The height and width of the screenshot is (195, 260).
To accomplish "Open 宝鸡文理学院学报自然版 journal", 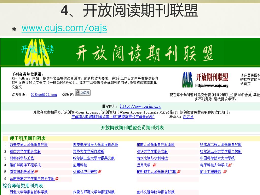I will point(156,192).
